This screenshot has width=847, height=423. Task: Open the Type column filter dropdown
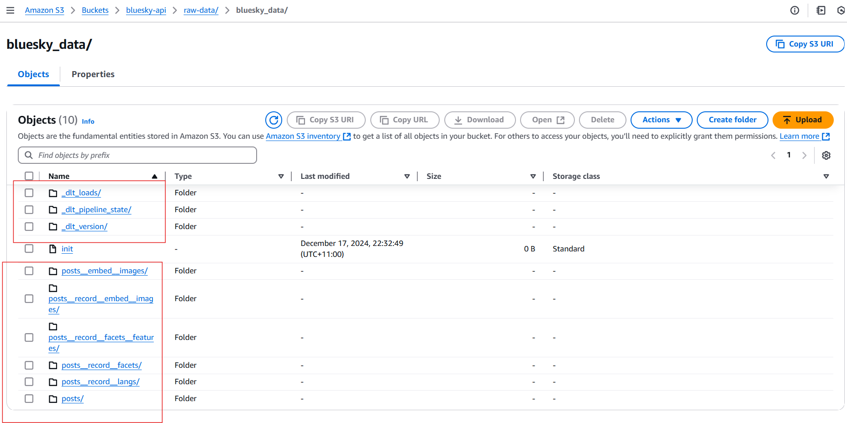(281, 176)
